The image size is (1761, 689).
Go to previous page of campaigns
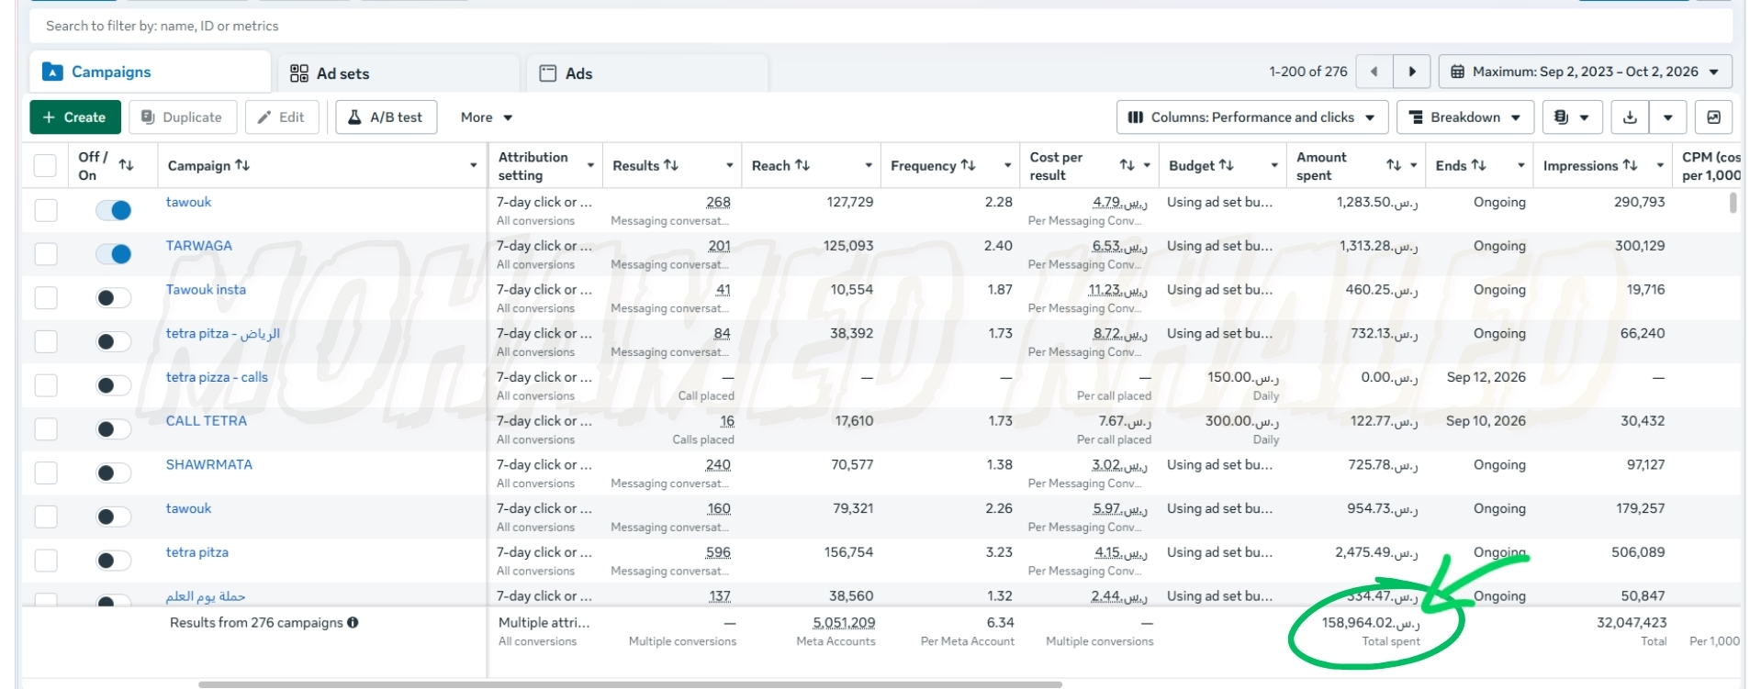coord(1374,72)
